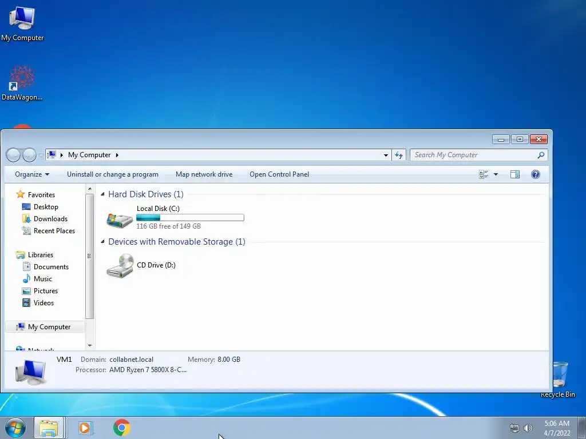Click the search magnifier icon
Screen dimensions: 586x439
tap(541, 155)
